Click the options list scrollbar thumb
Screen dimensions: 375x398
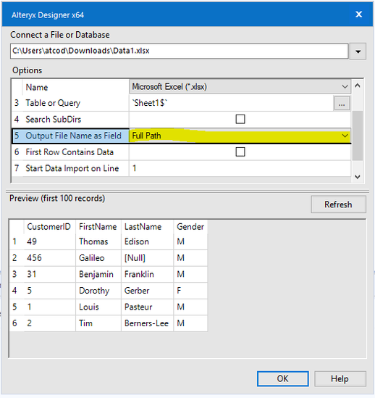coord(358,136)
